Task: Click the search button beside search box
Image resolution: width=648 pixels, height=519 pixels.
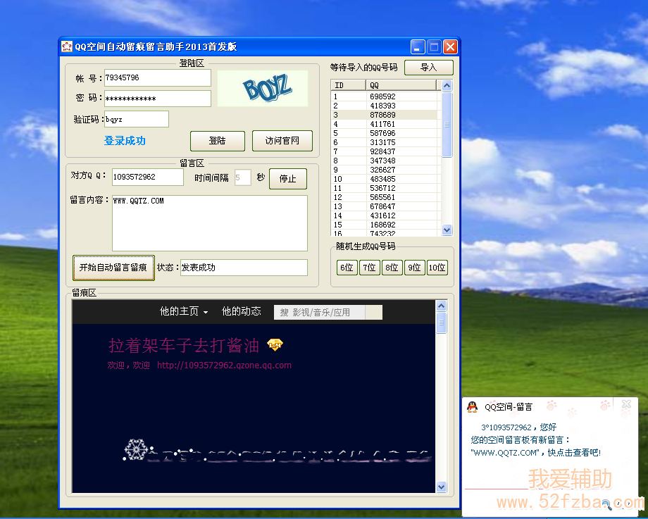Action: (373, 313)
